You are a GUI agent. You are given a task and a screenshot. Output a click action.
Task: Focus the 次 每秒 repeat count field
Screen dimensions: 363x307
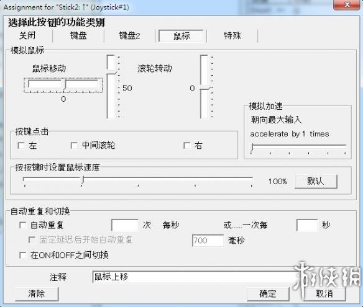point(125,225)
